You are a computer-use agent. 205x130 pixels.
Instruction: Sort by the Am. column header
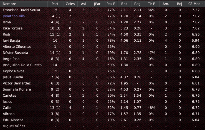tap(166, 4)
